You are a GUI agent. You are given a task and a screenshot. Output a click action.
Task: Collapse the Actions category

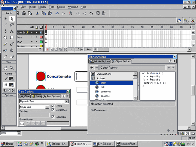coord(93,78)
